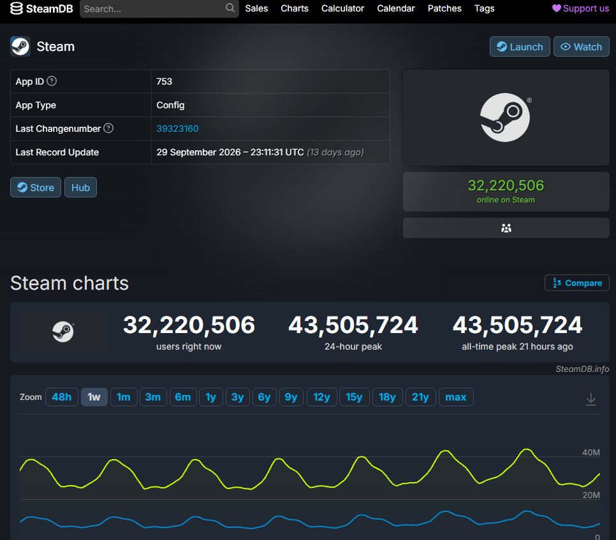
Task: Set chart zoom to 12y
Action: pos(322,397)
